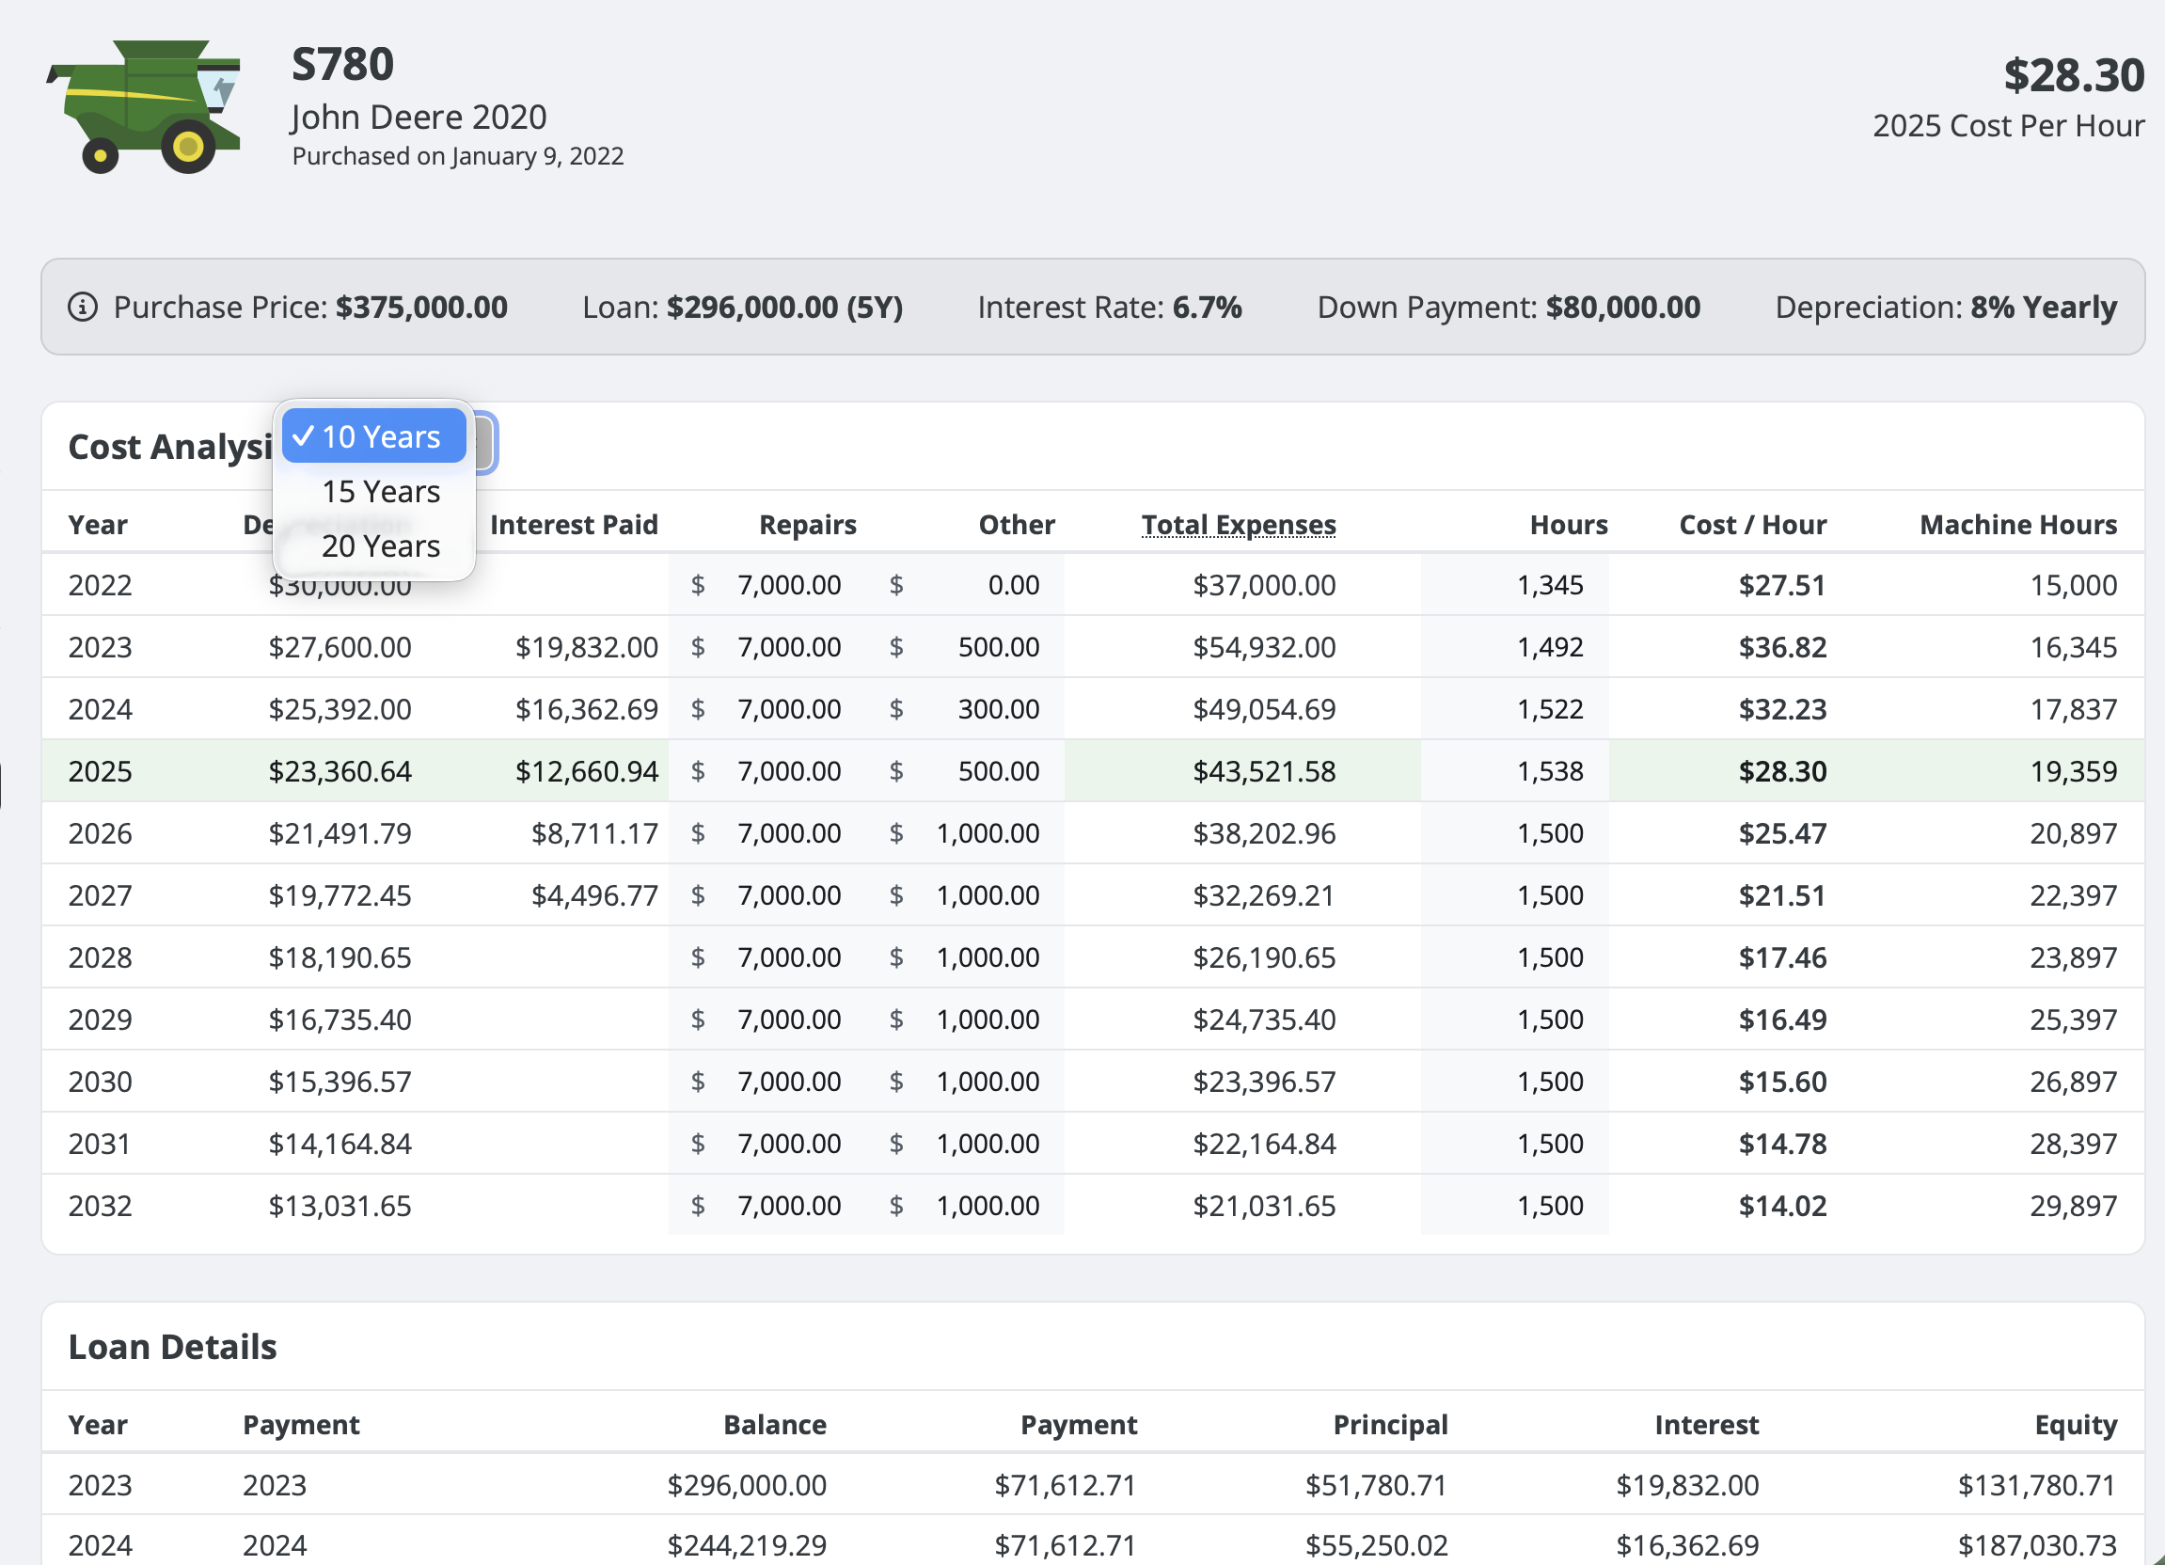Click the "Repairs" column header
Image resolution: width=2165 pixels, height=1565 pixels.
[x=807, y=524]
